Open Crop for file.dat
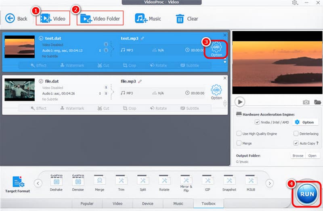 [x=130, y=108]
